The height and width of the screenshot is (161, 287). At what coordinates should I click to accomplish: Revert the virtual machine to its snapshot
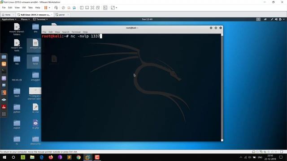point(69,8)
